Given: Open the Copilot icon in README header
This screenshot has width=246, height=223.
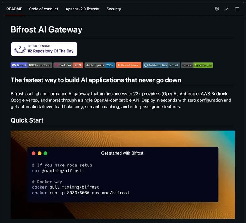Looking at the screenshot, I should pos(217,9).
